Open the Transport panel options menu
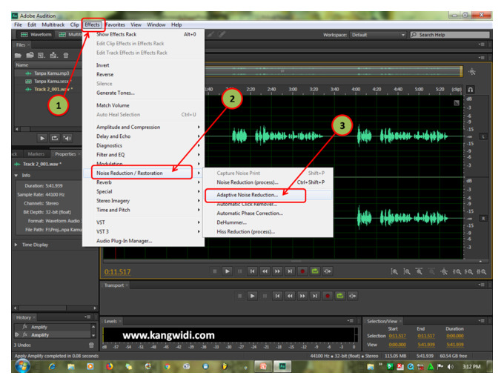This screenshot has height=384, width=504. pos(481,285)
